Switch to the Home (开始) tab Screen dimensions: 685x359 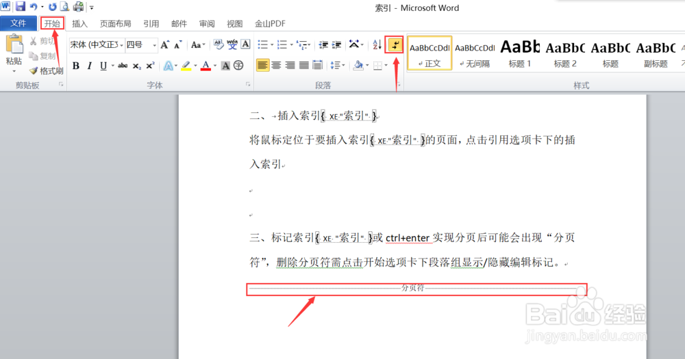coord(52,23)
